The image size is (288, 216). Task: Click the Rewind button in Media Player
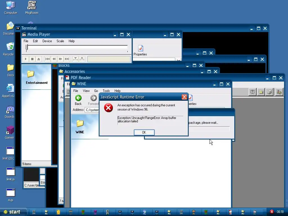[54, 59]
